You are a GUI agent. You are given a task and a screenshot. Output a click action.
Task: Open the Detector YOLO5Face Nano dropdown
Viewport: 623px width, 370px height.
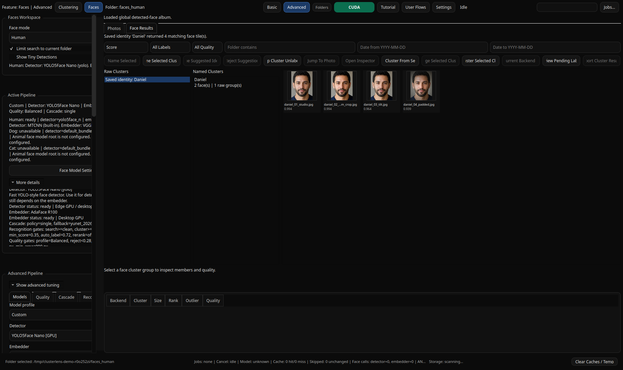point(51,335)
